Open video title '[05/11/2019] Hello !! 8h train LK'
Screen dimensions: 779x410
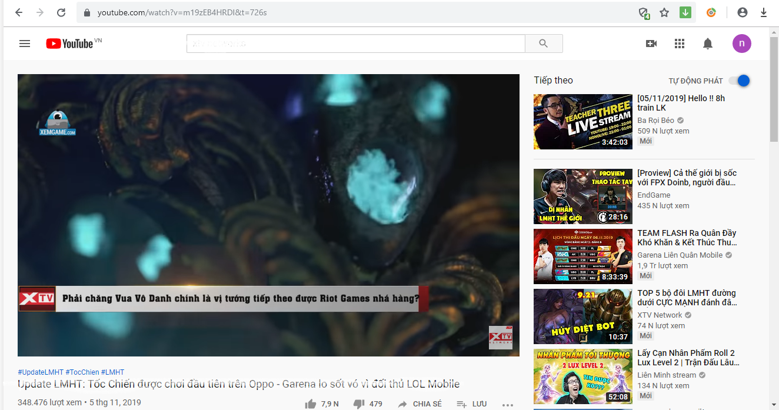(x=681, y=103)
